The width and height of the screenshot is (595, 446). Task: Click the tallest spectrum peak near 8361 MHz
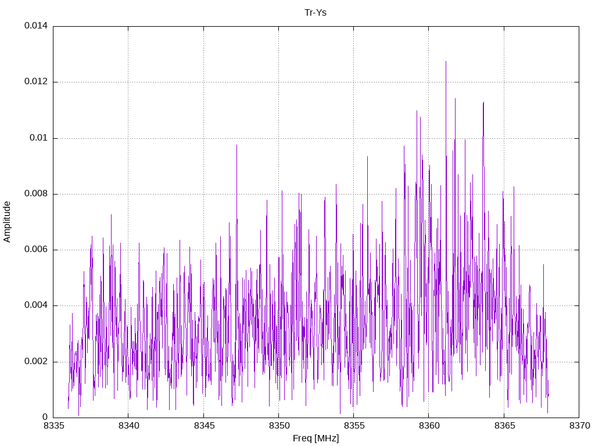pyautogui.click(x=446, y=62)
